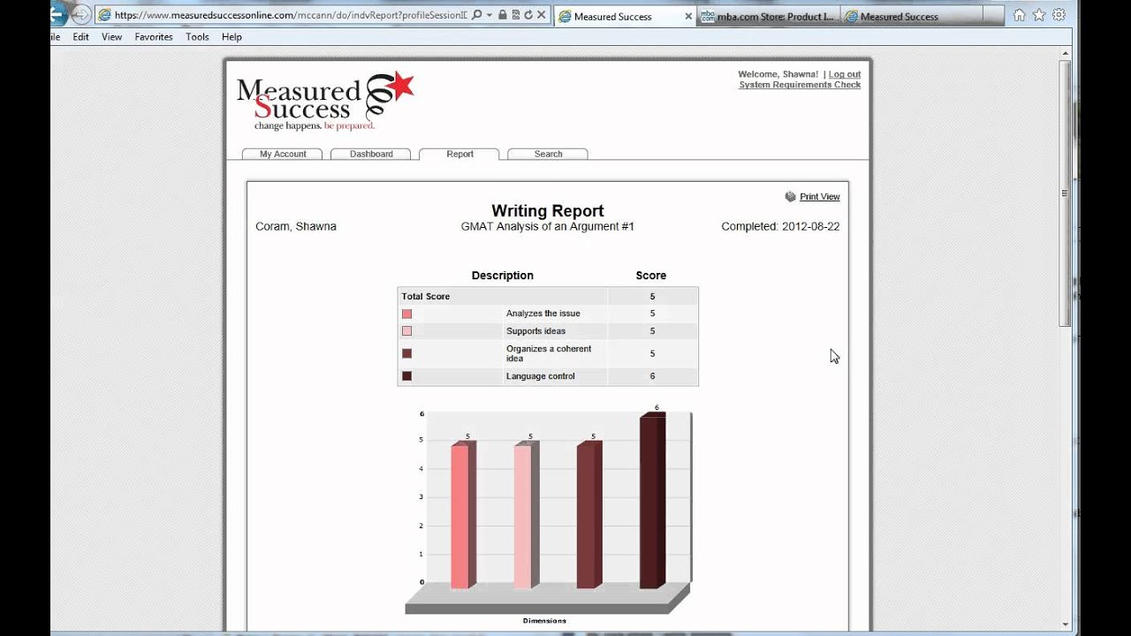Click the Organizes a coherent idea label
Viewport: 1131px width, 636px height.
pos(549,353)
